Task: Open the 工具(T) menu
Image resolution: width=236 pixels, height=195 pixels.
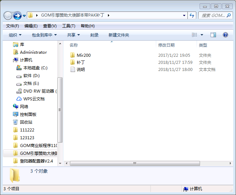Action: (x=69, y=26)
